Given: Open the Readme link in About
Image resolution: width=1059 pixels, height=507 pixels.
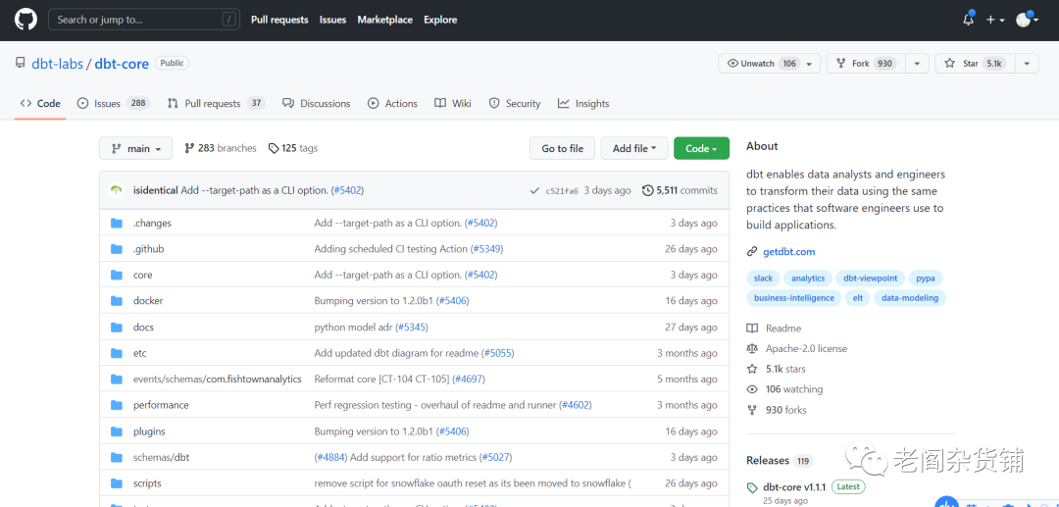Looking at the screenshot, I should coord(783,329).
